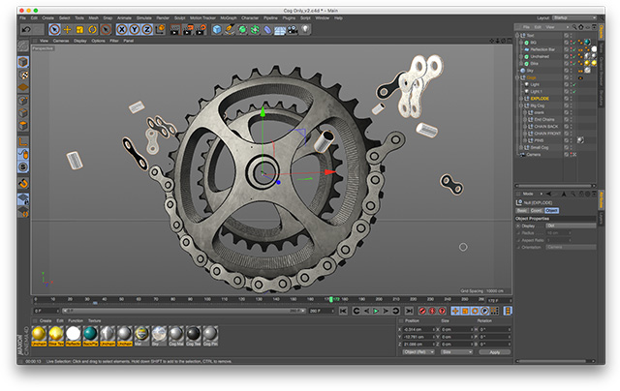Select the first gold material thumbnail
This screenshot has width=620, height=391.
tap(39, 335)
